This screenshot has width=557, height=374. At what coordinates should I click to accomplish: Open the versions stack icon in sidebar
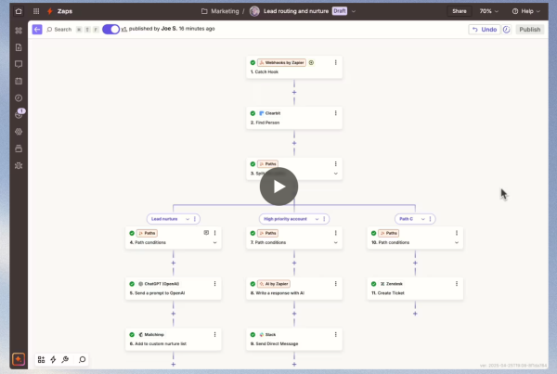19,148
